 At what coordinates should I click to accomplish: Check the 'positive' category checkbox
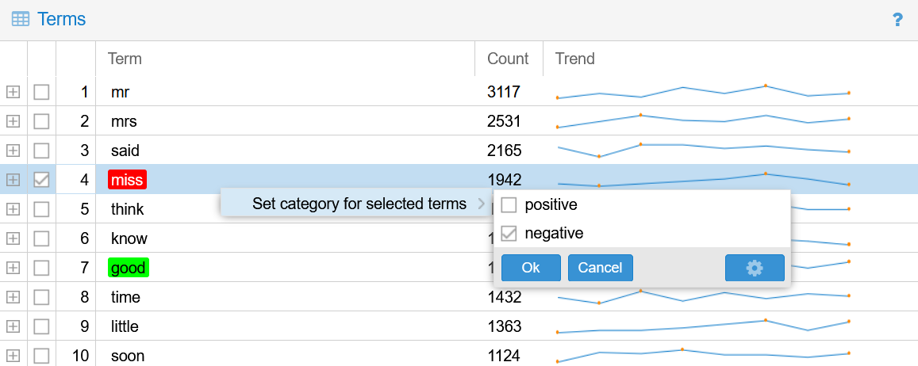tap(509, 205)
